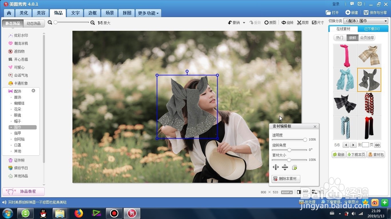The height and width of the screenshot is (219, 391).
Task: Pick the pink scarf thumbnail
Action: click(345, 56)
